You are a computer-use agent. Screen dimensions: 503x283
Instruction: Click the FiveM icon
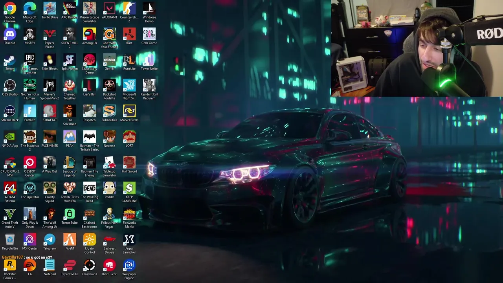click(x=70, y=239)
